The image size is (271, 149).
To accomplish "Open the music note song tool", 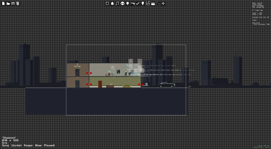I will point(117,3).
